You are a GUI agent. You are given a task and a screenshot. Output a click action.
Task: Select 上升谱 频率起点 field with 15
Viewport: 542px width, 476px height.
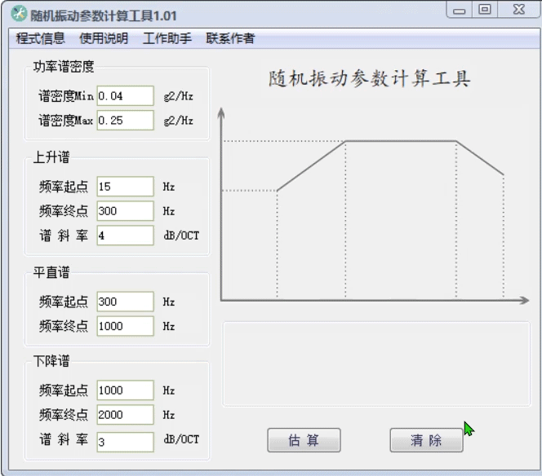(125, 187)
